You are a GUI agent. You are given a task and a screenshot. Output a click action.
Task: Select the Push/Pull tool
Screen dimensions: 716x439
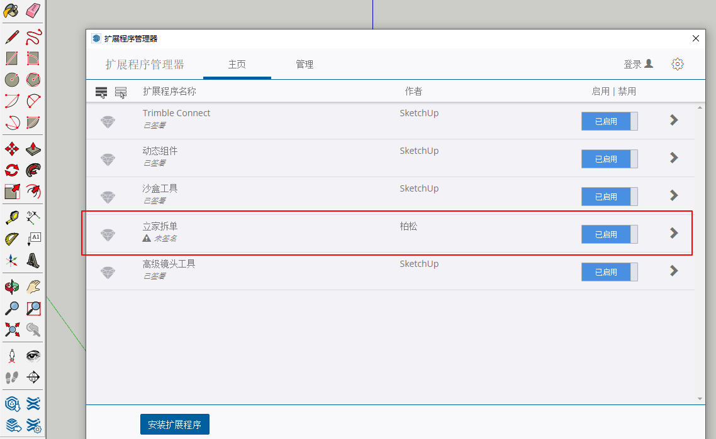[x=33, y=149]
